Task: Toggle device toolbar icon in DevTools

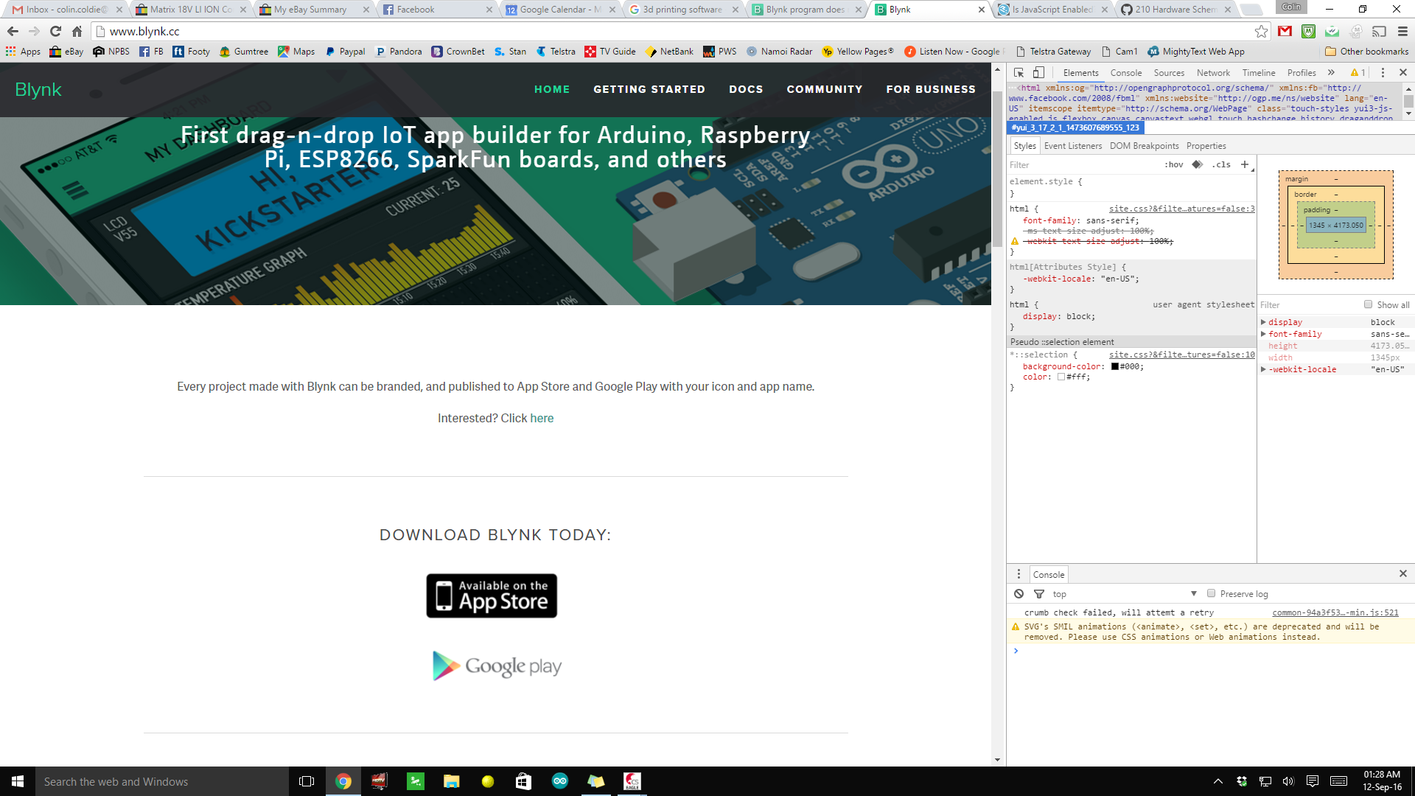Action: coord(1038,72)
